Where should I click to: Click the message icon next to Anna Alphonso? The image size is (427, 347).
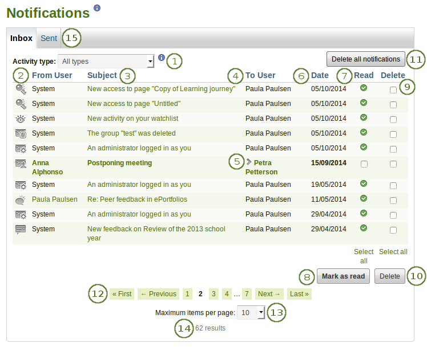(21, 164)
